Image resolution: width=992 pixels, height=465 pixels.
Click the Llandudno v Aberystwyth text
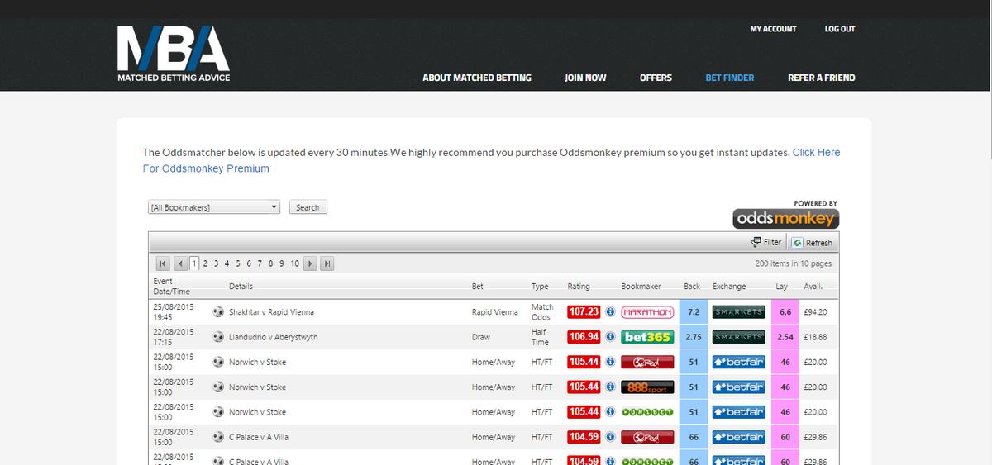274,337
